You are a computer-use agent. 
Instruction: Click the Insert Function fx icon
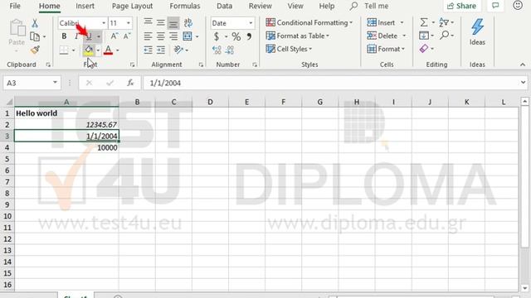point(130,83)
